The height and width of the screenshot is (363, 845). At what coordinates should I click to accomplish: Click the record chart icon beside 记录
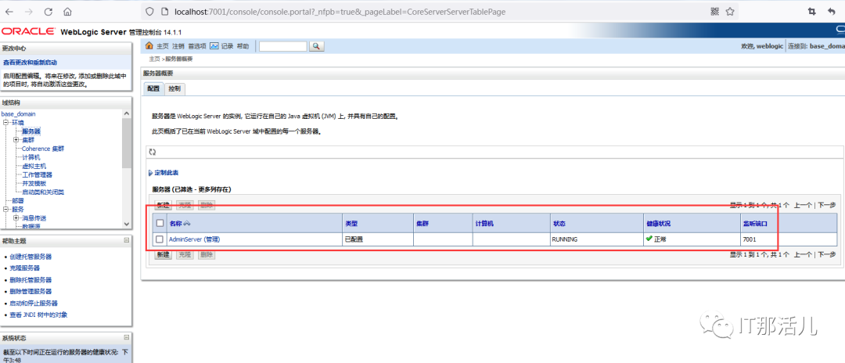tap(214, 46)
